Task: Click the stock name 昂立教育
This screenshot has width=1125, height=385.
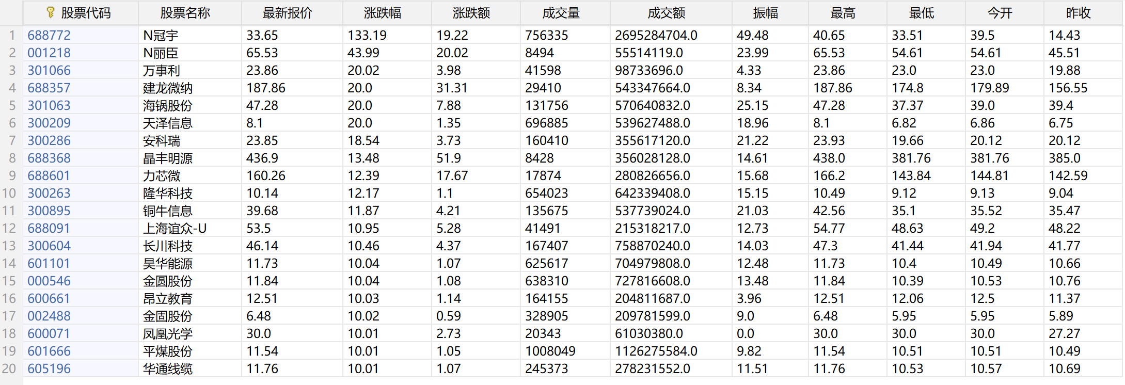Action: pyautogui.click(x=168, y=298)
